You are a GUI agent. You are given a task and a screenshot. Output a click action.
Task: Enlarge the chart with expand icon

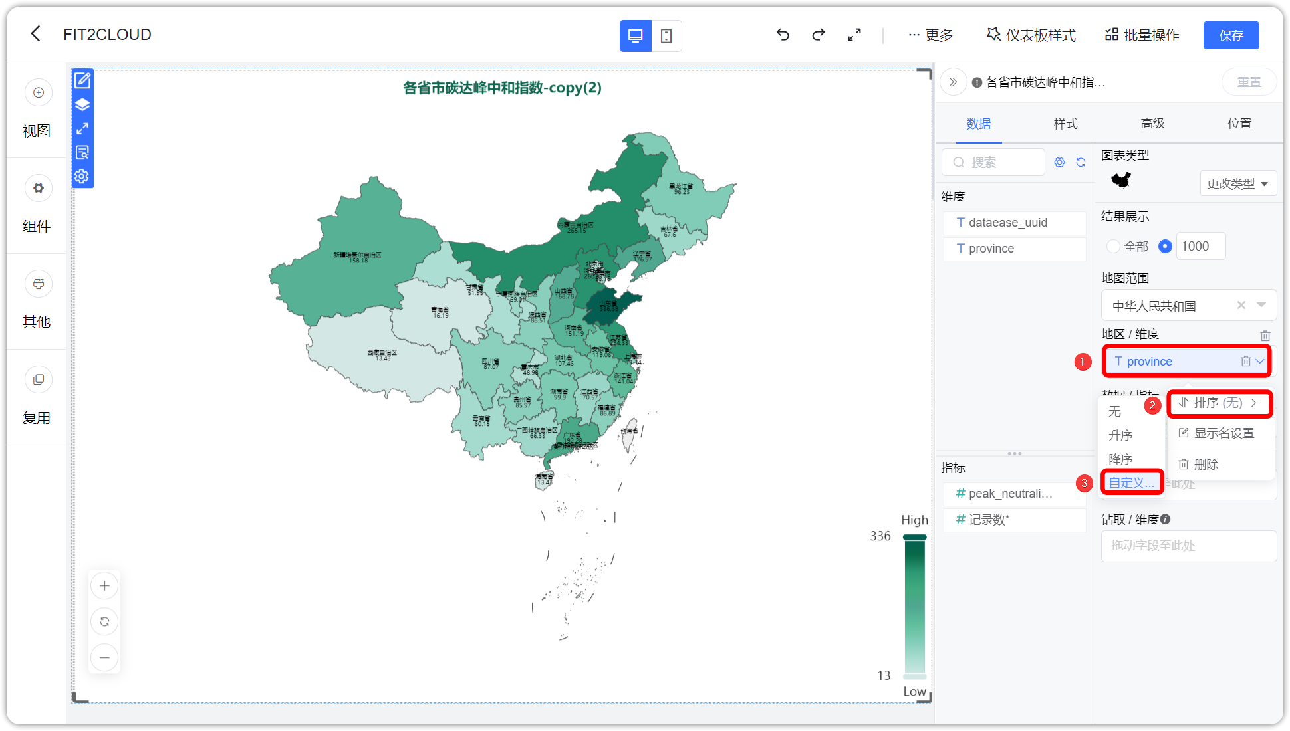[82, 128]
